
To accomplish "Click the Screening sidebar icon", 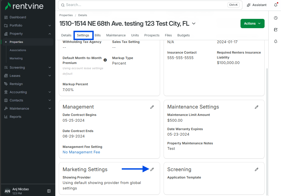I will click(6, 68).
